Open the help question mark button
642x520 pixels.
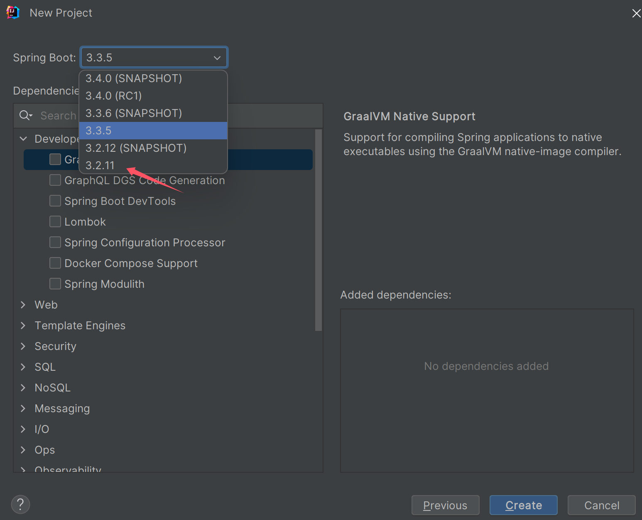20,504
